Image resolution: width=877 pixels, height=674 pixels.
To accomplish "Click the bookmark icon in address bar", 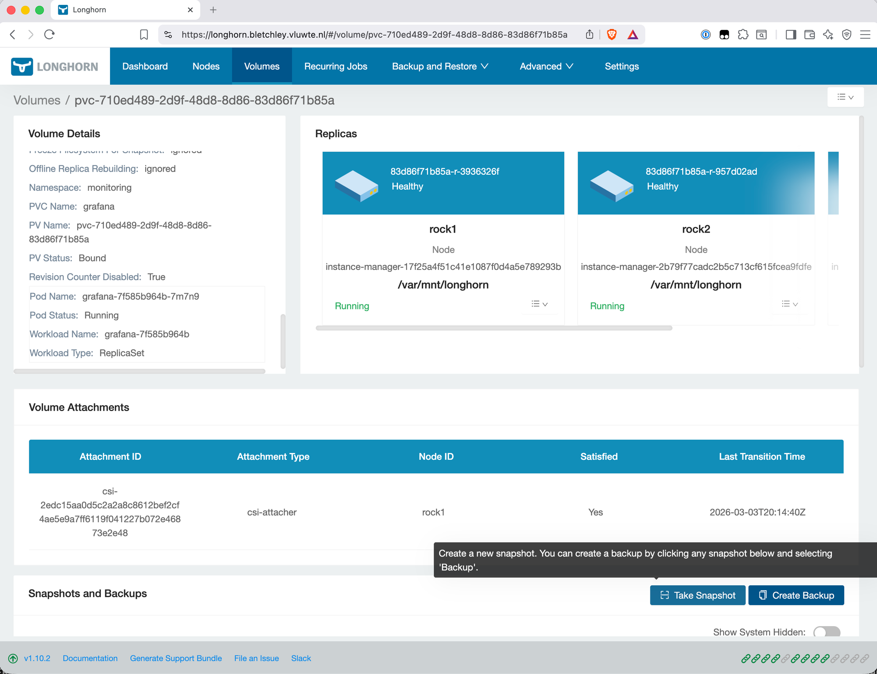I will point(144,35).
